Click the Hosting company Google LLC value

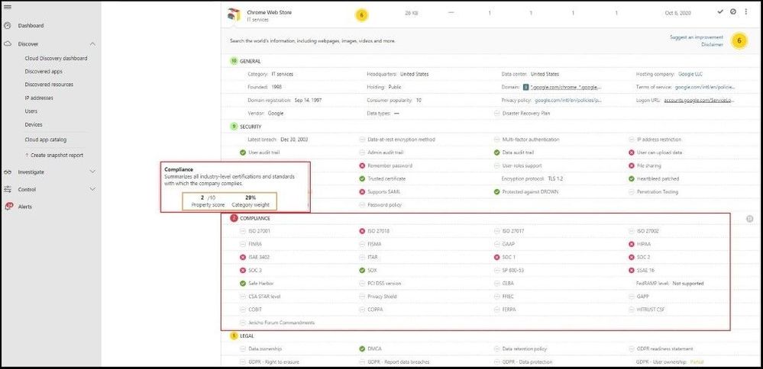[691, 74]
